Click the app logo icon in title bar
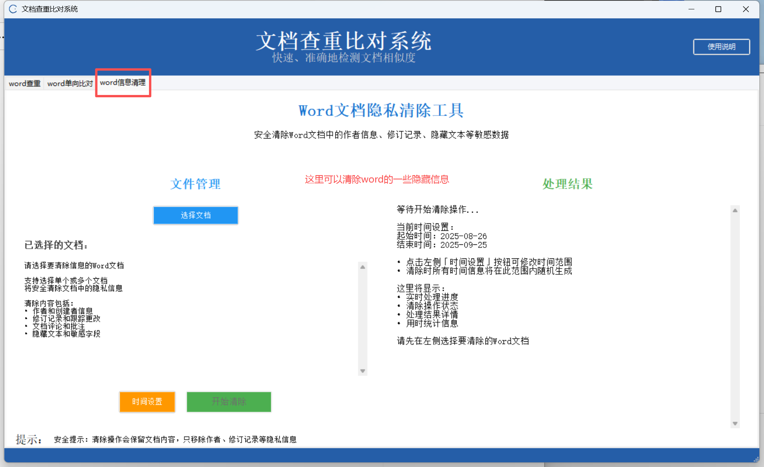This screenshot has height=467, width=764. 13,9
